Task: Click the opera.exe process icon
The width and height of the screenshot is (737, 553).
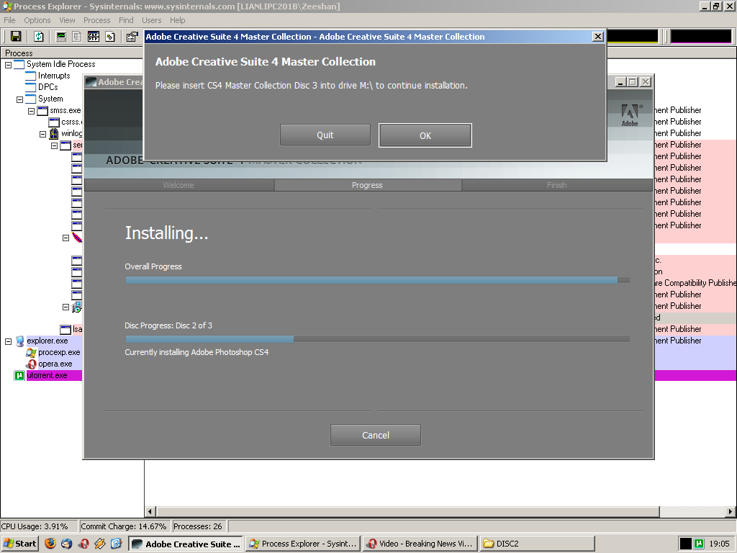Action: click(x=31, y=364)
